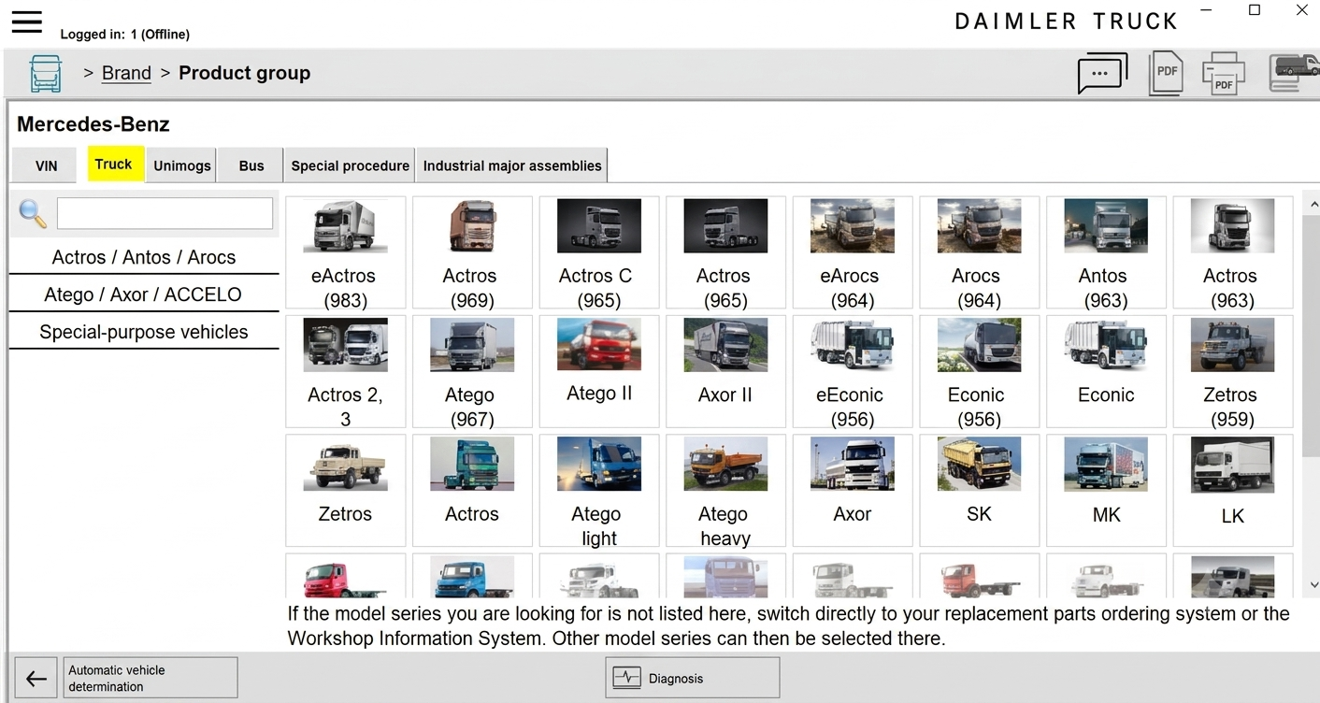
Task: Choose the Atego II model
Action: pyautogui.click(x=599, y=371)
